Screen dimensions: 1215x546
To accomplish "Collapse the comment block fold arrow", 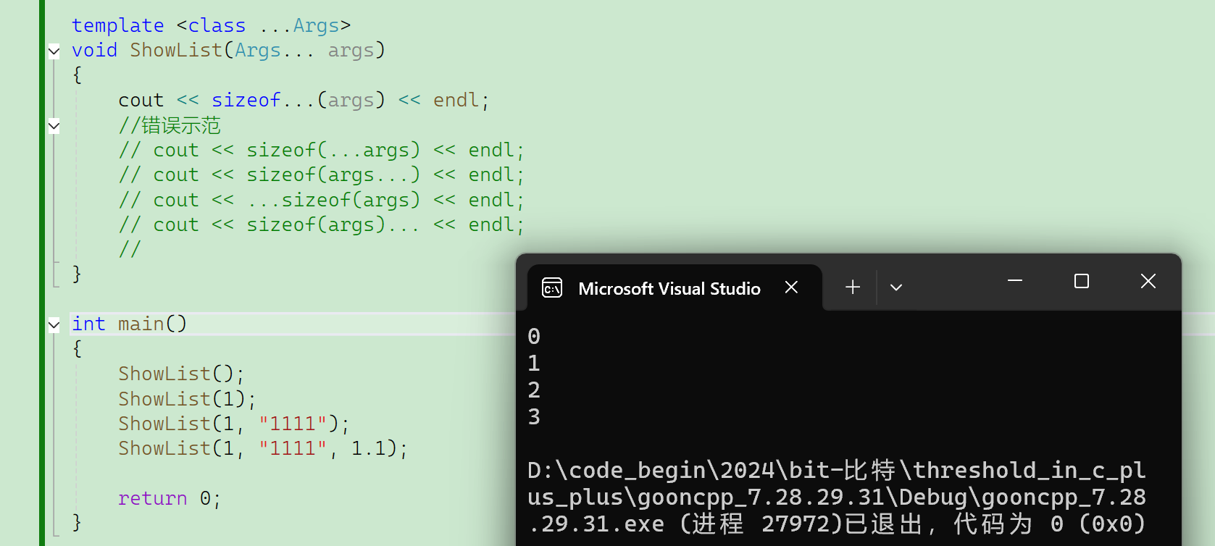I will point(54,126).
